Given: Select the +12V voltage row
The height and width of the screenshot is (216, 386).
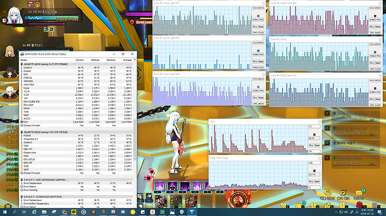Looking at the screenshot, I should 77,95.
